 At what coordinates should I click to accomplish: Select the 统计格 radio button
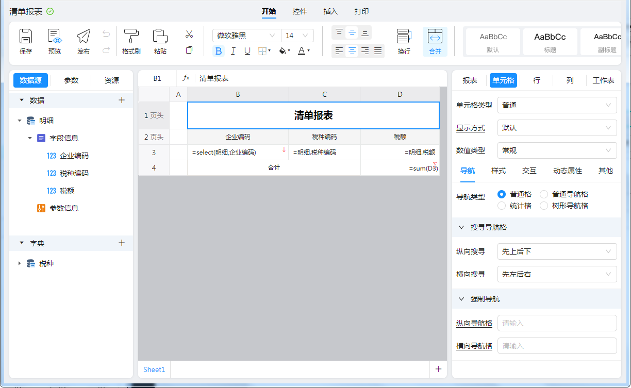coord(502,206)
